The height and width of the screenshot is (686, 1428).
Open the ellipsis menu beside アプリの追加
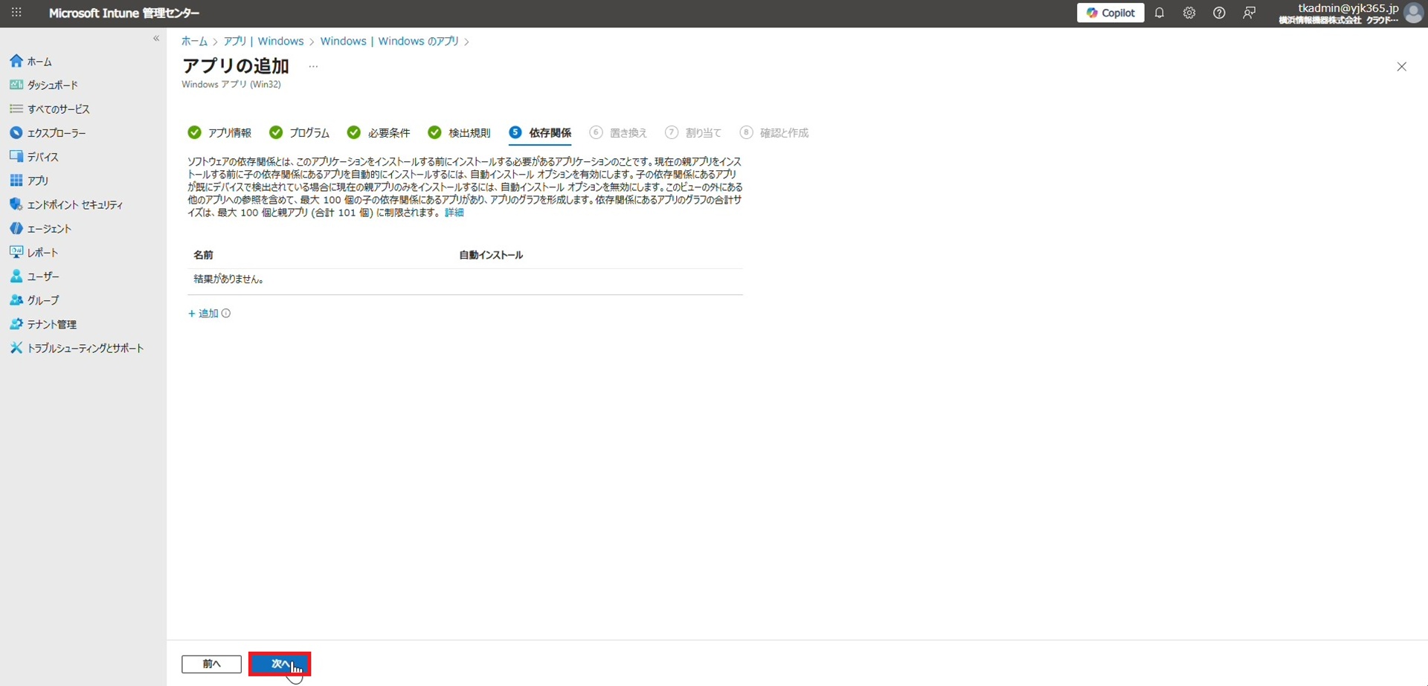point(313,67)
